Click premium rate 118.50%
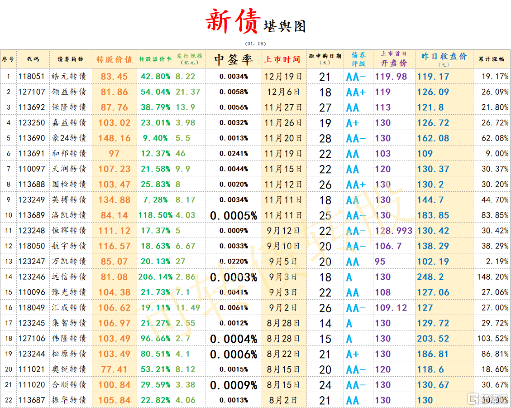Screen dimensions: 511x408 click(x=155, y=215)
